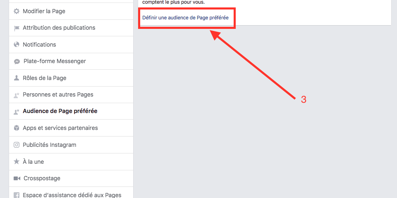Click the Facebook icon for Espace d'assistance
This screenshot has height=198, width=397.
[x=17, y=195]
